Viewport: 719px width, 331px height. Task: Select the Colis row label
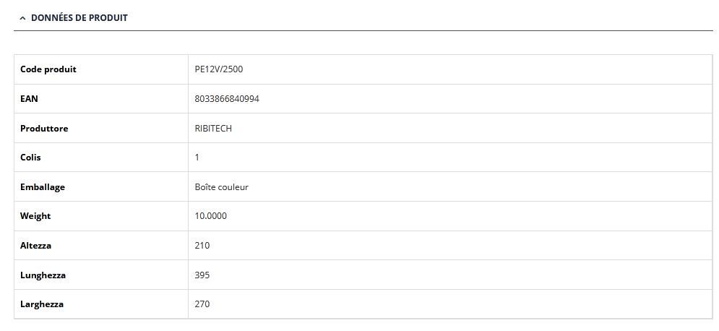pos(31,158)
